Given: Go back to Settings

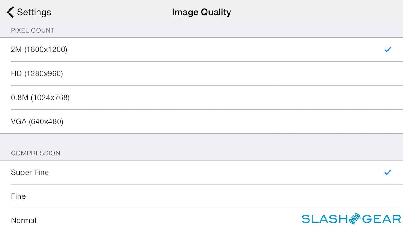Looking at the screenshot, I should [x=34, y=12].
